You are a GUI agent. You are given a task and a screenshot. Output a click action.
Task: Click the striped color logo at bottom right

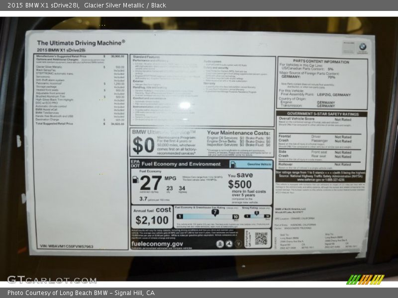click(x=365, y=279)
